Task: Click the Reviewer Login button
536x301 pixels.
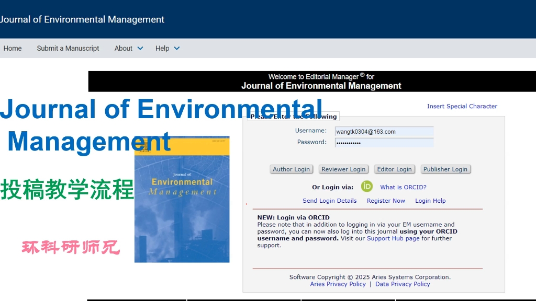Action: tap(343, 169)
